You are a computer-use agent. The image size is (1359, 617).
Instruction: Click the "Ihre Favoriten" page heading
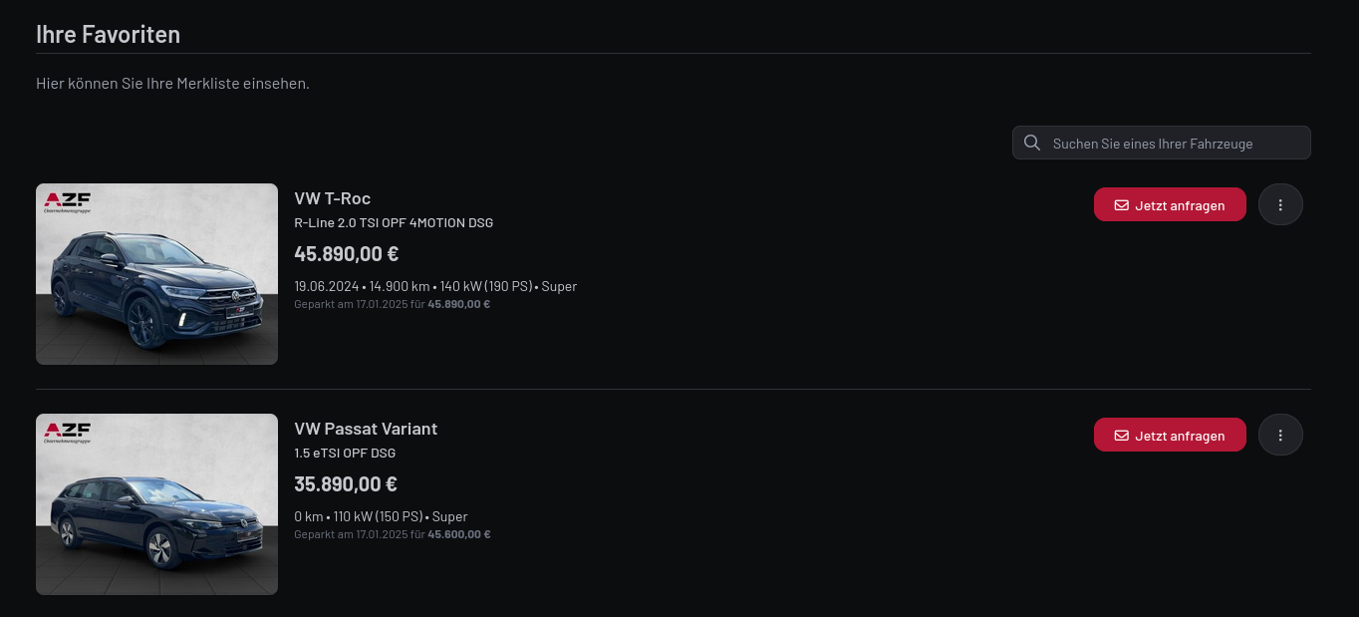point(108,34)
